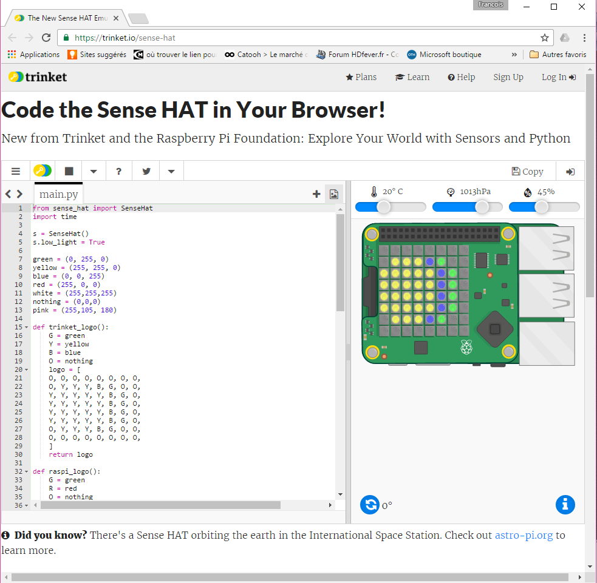Expand the share options dropdown
This screenshot has width=597, height=583.
(x=171, y=171)
